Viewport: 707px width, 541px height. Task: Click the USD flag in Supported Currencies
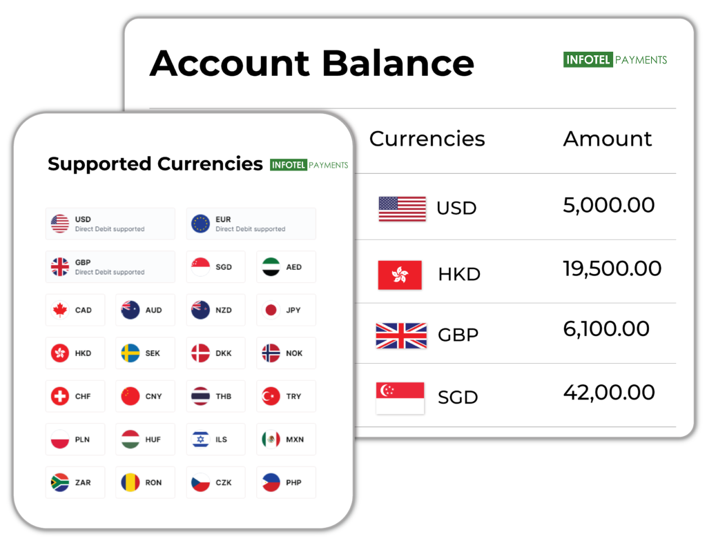pos(60,224)
